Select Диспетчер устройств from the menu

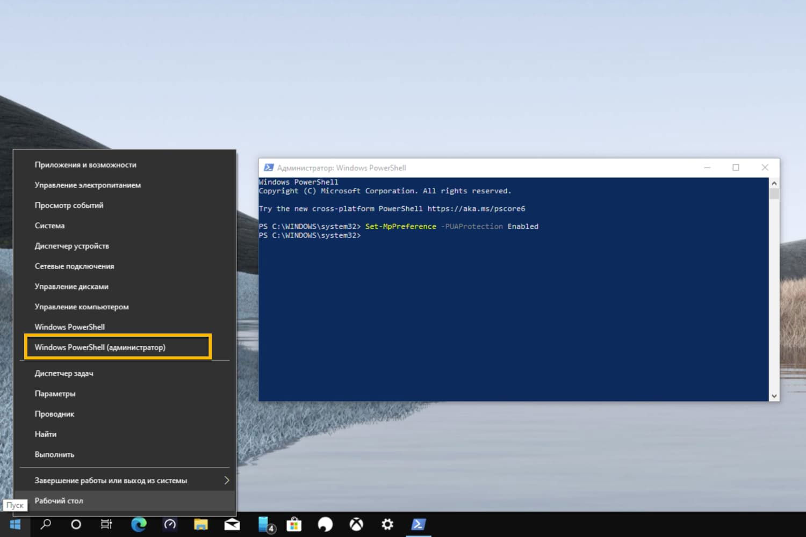pyautogui.click(x=71, y=246)
